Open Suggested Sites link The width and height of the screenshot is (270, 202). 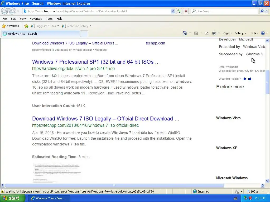click(x=45, y=26)
